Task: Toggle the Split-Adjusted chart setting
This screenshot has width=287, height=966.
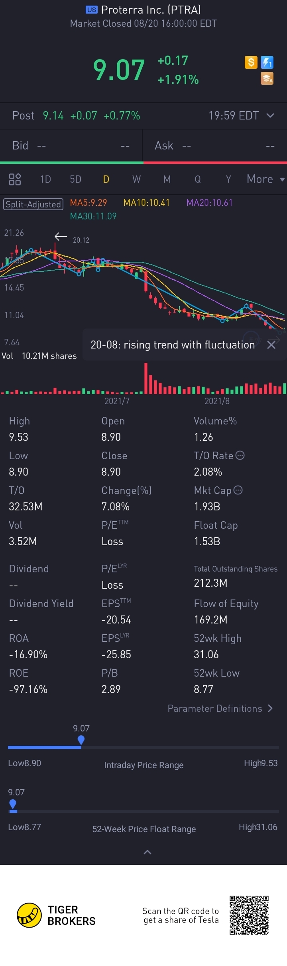Action: pyautogui.click(x=33, y=204)
